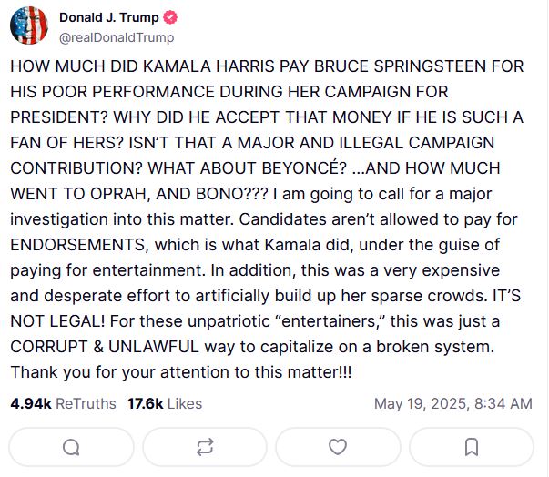Click the red verified checkmark badge

coord(170,18)
